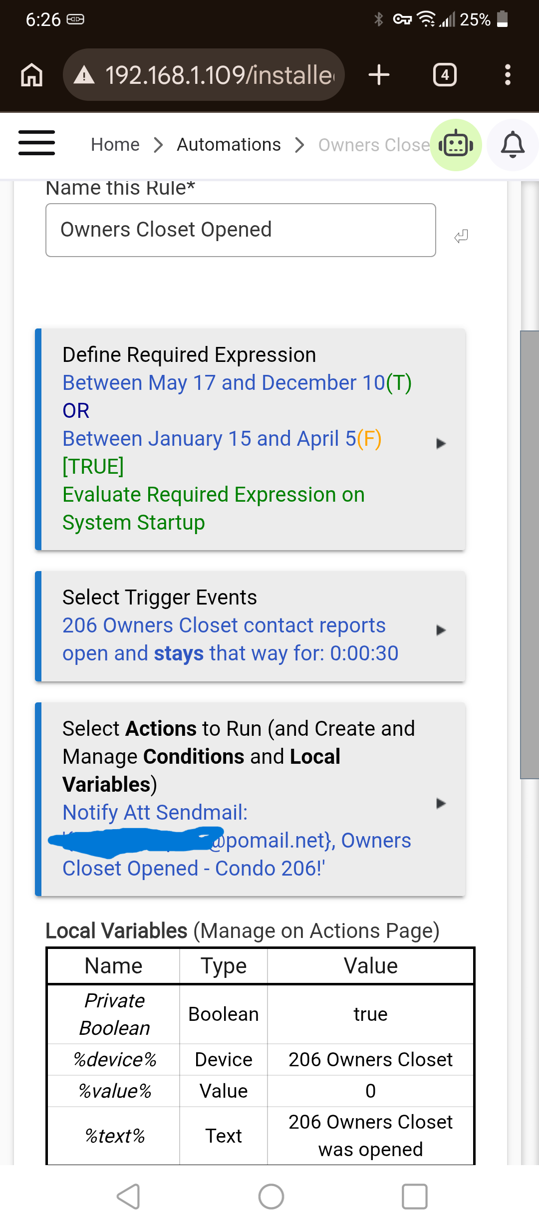This screenshot has width=539, height=1228.
Task: Open a new browser tab with plus
Action: click(x=379, y=75)
